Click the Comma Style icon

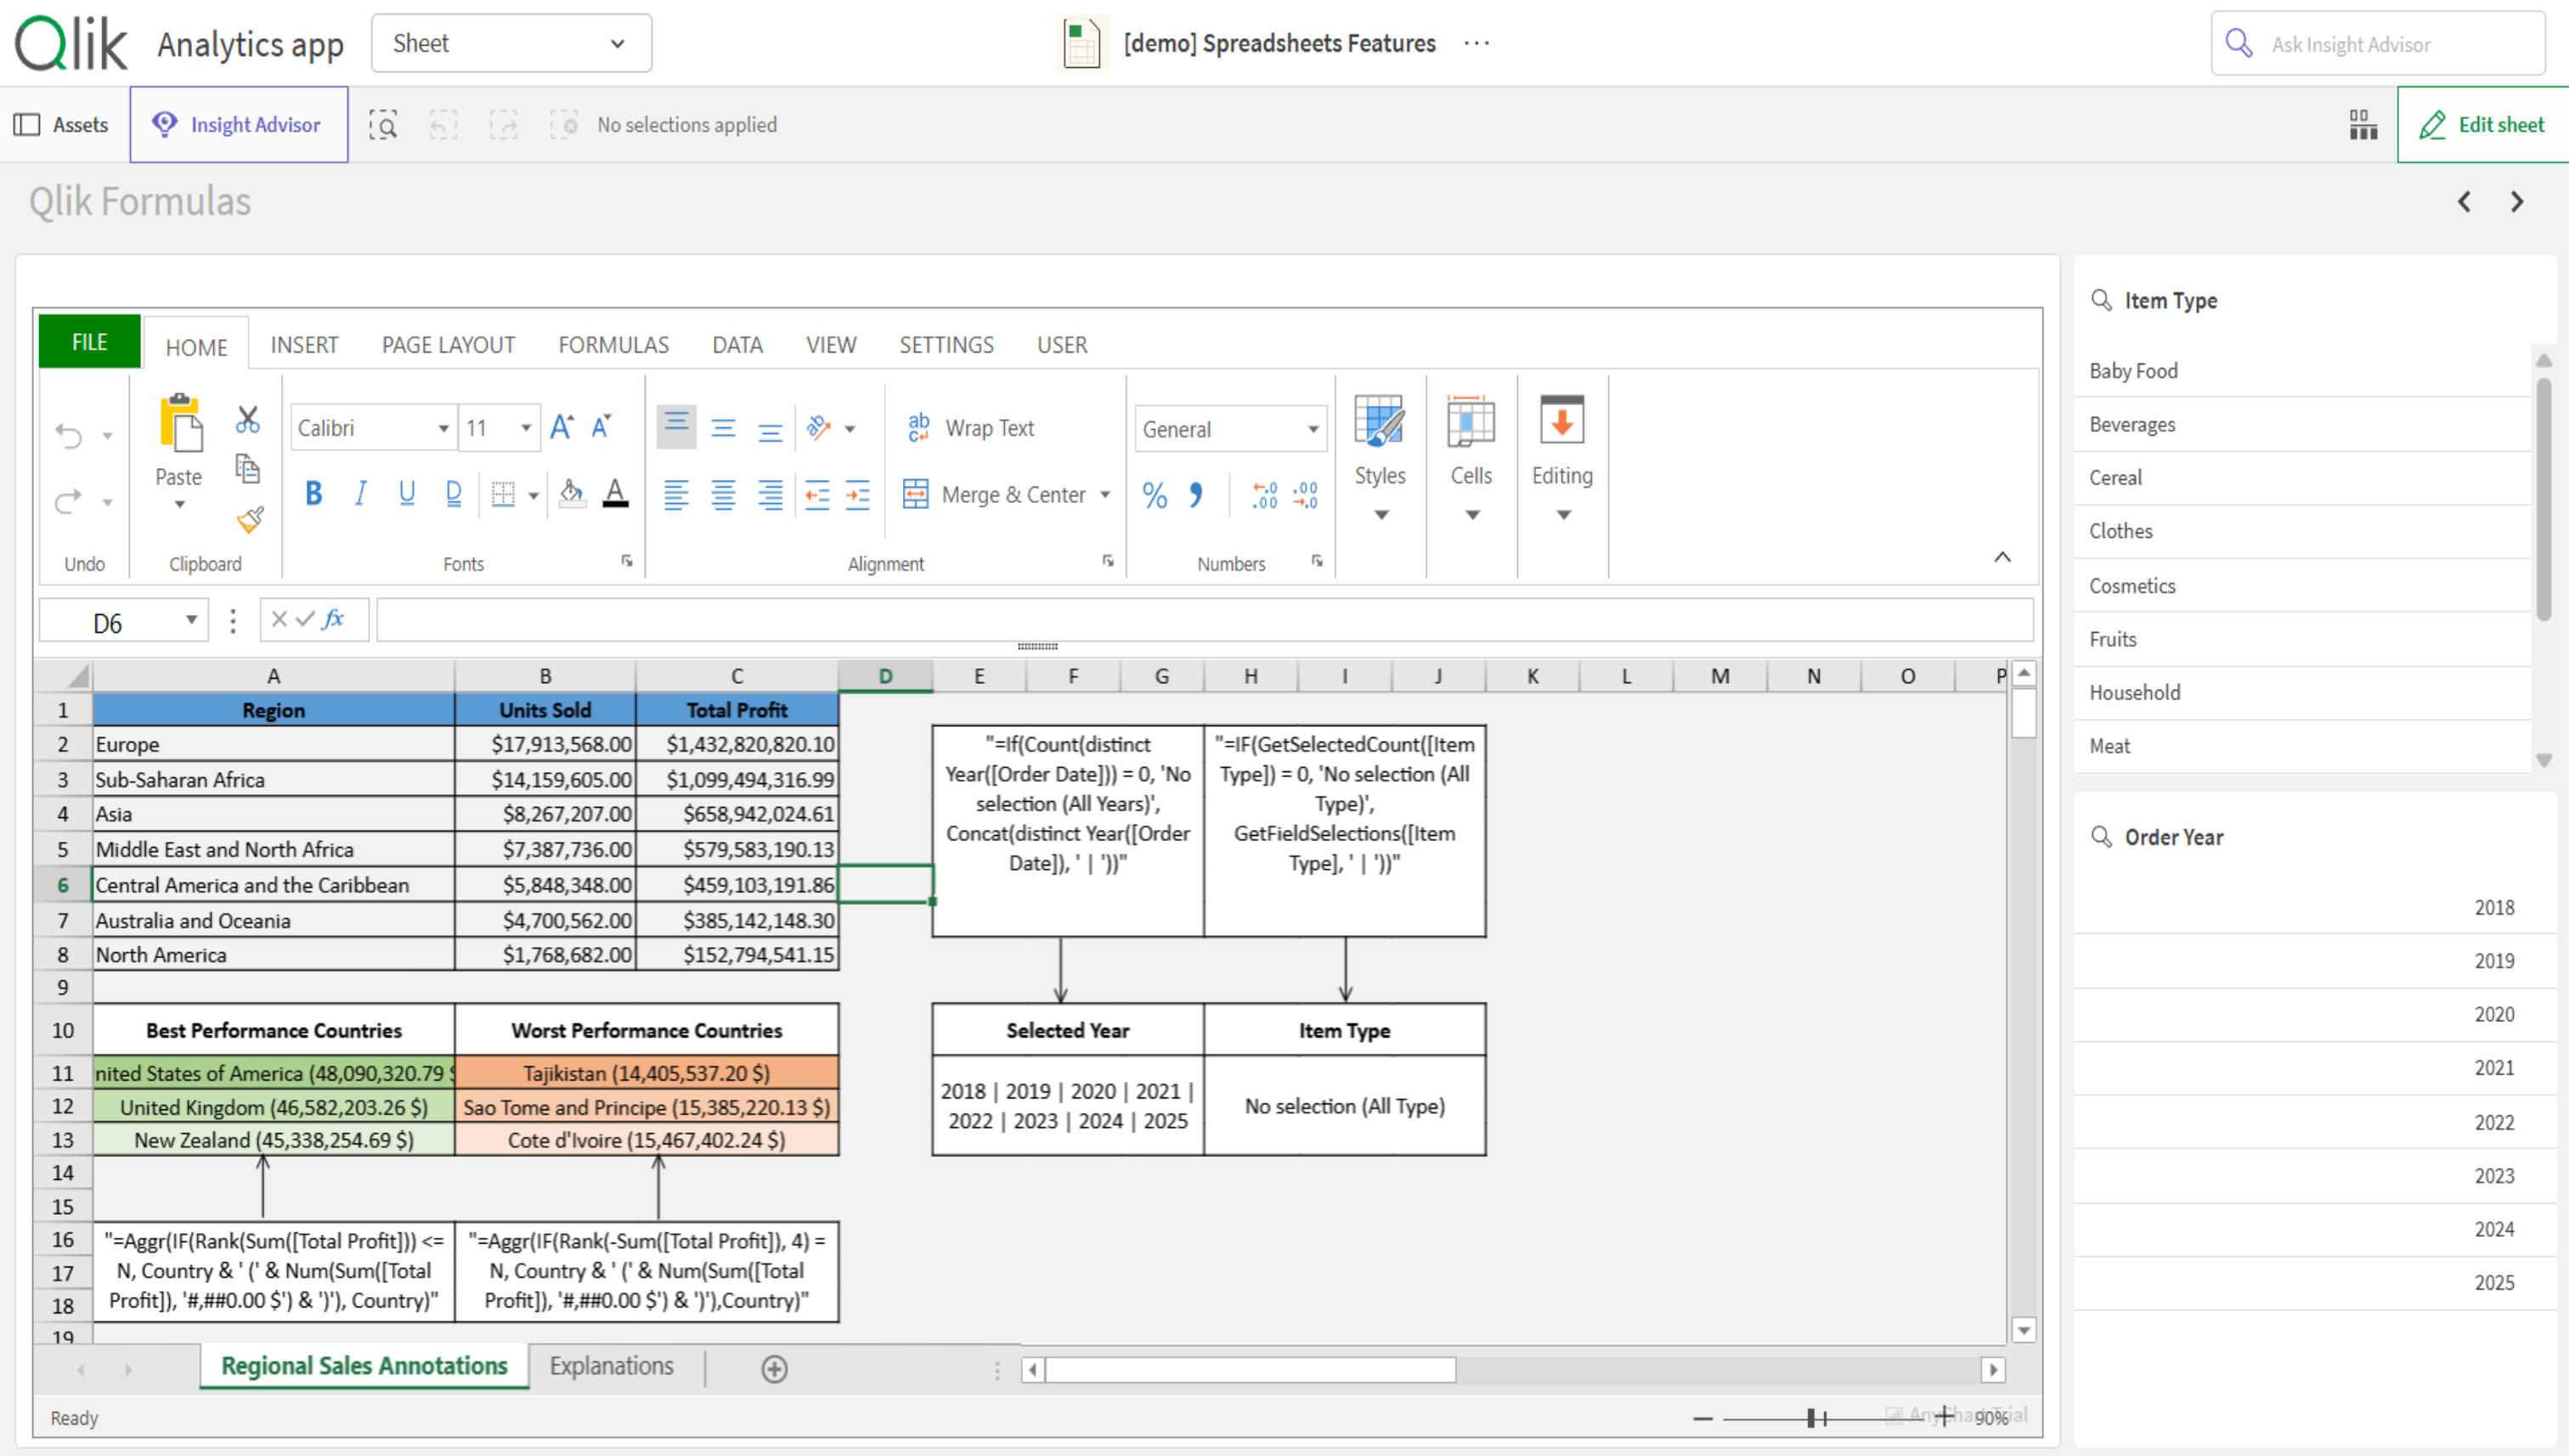tap(1196, 495)
